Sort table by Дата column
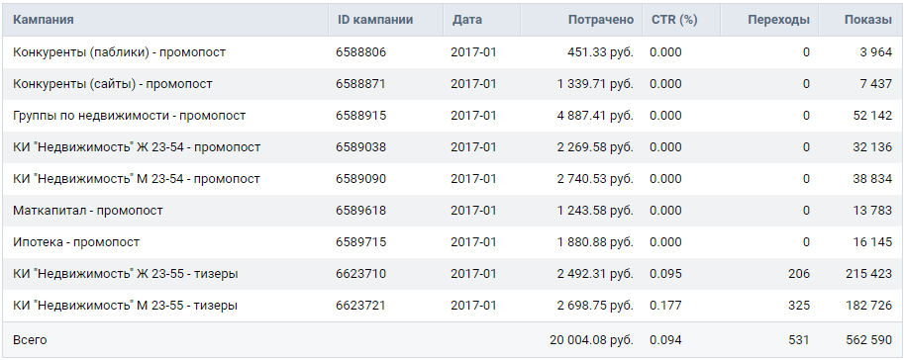 pyautogui.click(x=467, y=20)
